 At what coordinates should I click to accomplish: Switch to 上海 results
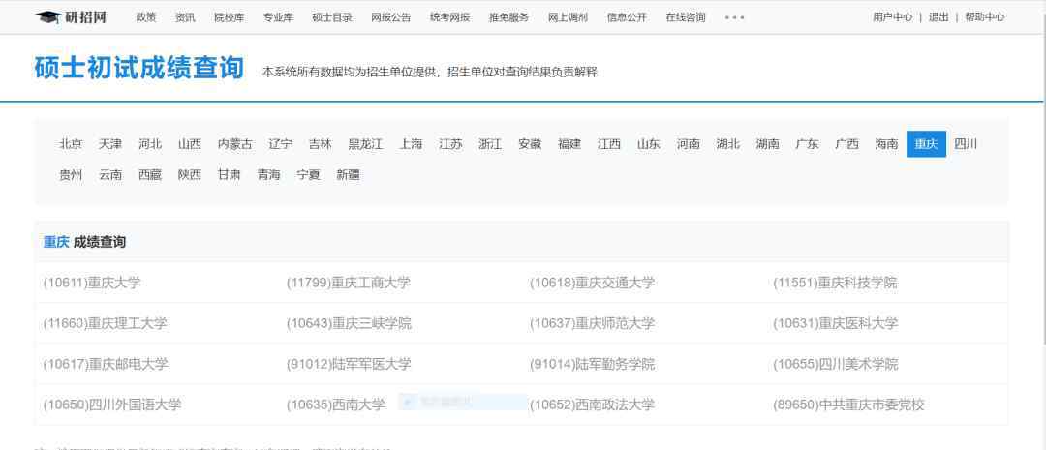click(x=411, y=144)
